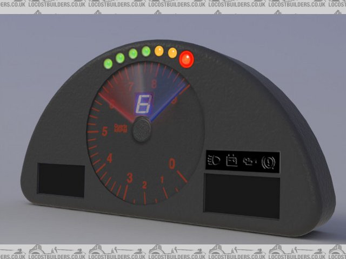Click the rightmost orange shift LED

click(172, 53)
